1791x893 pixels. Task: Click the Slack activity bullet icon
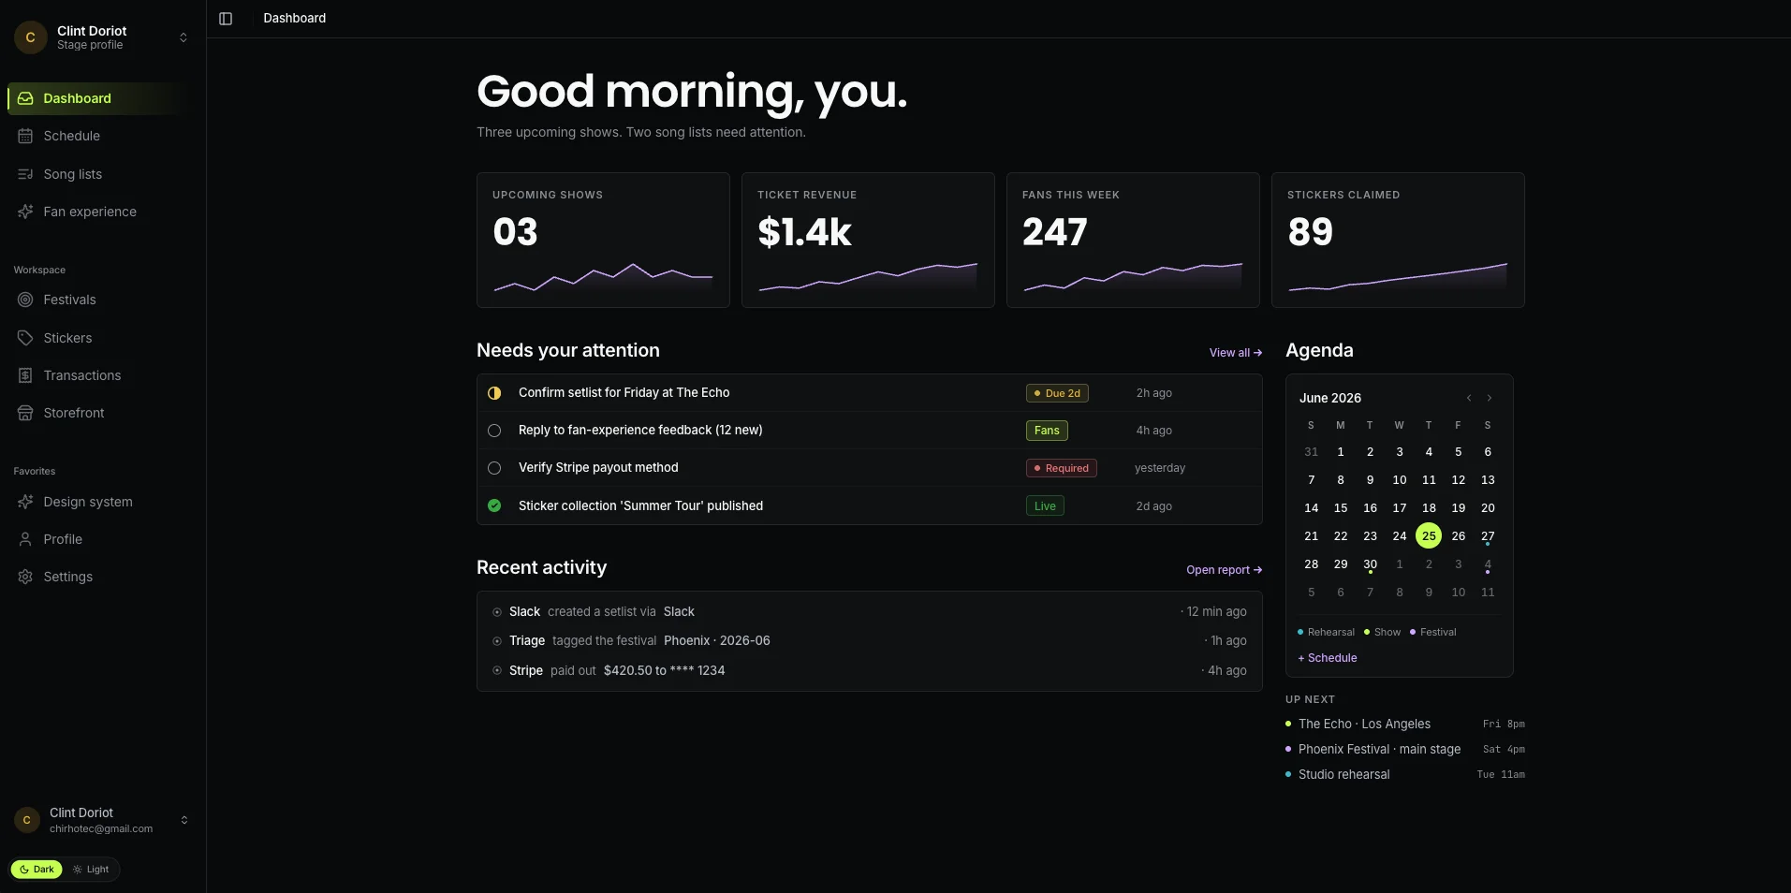497,612
